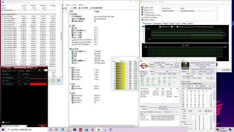Enable the Stress CPU checkbox
This screenshot has width=234, height=132.
pyautogui.click(x=145, y=7)
